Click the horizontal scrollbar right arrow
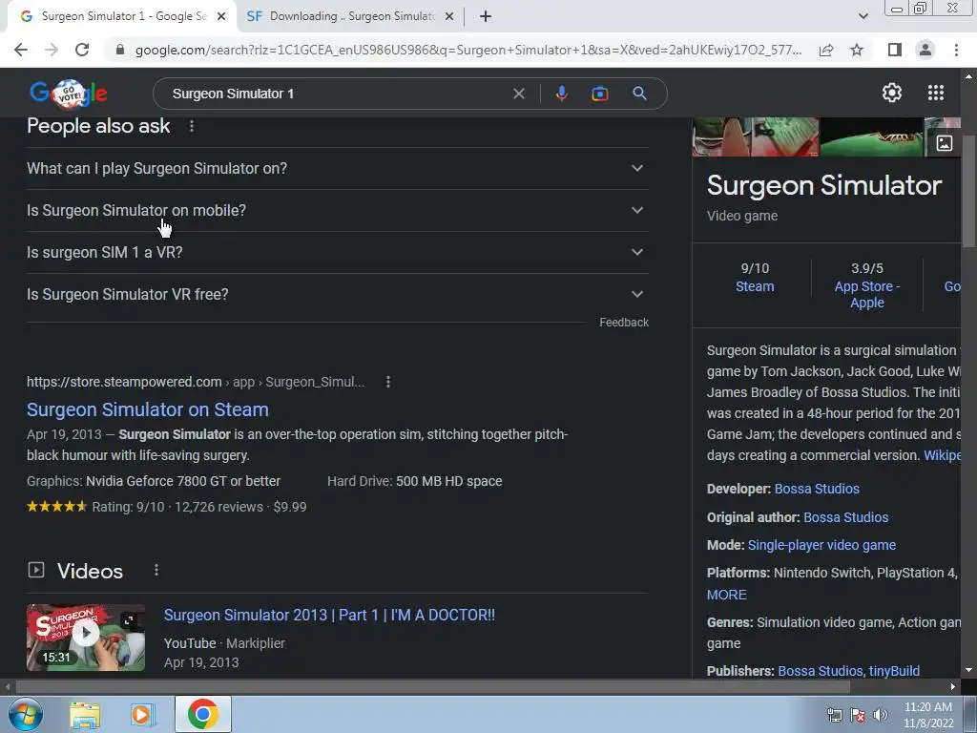Screen dimensions: 977x733 (953, 687)
